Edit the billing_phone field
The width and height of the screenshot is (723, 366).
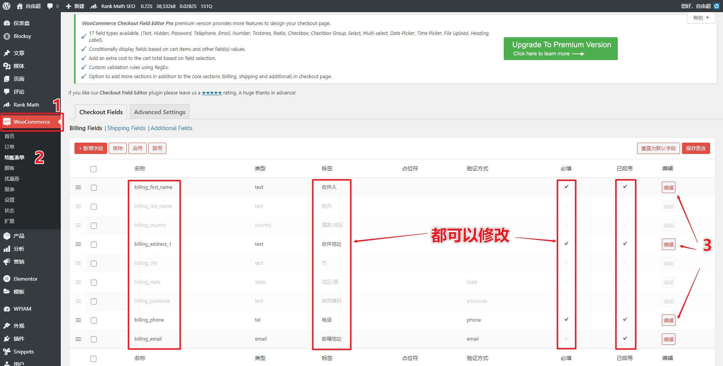click(668, 320)
